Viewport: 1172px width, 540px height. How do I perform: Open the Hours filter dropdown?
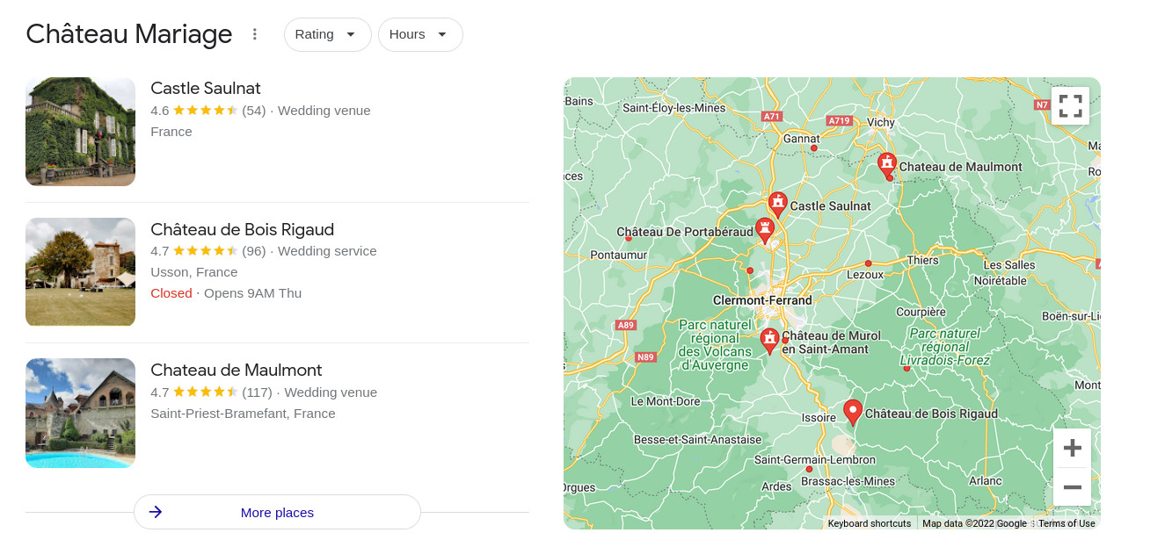point(419,34)
